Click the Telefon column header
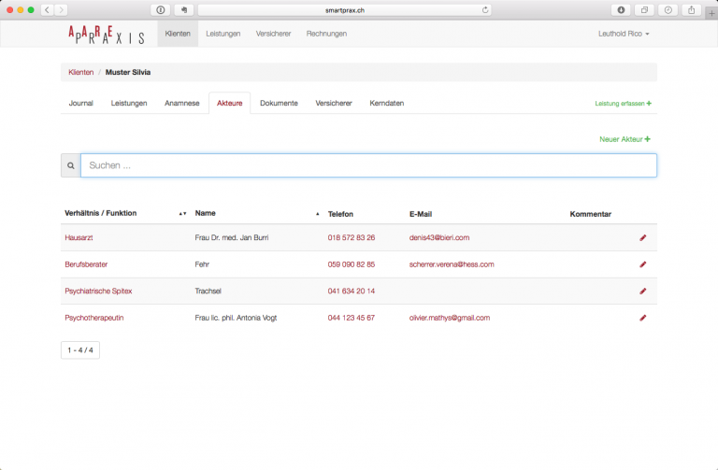This screenshot has width=718, height=470. pos(340,214)
